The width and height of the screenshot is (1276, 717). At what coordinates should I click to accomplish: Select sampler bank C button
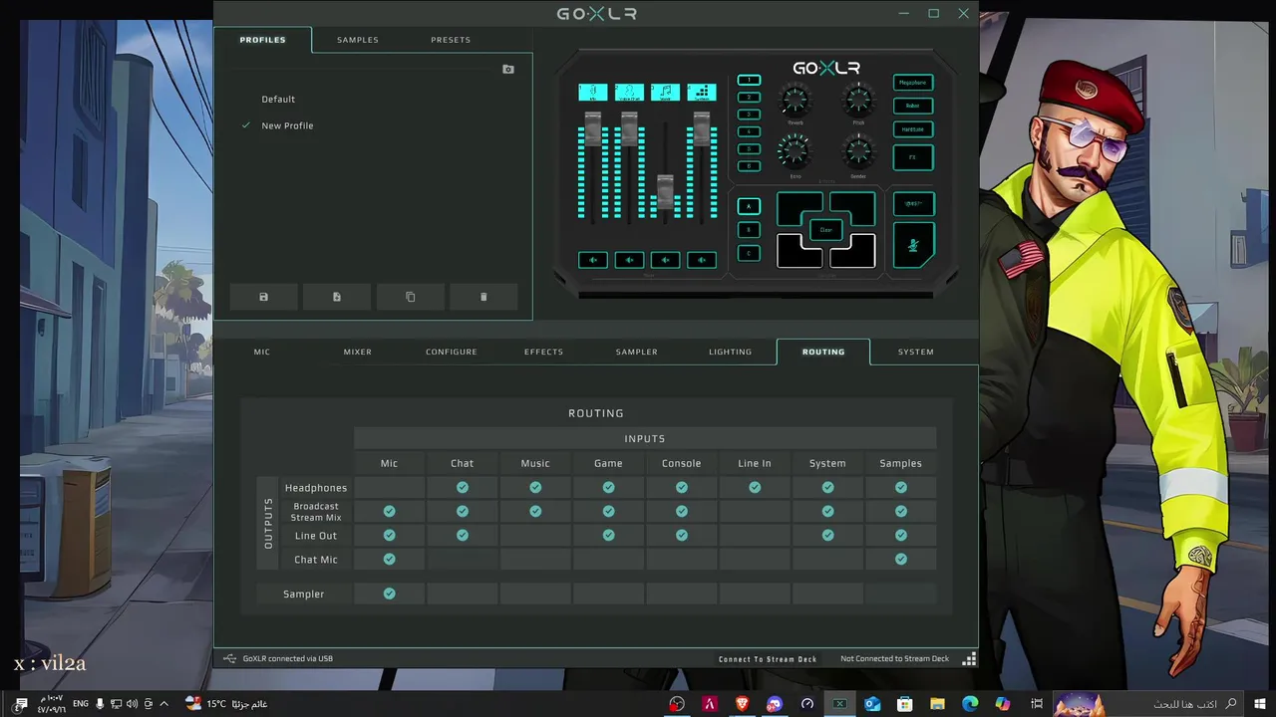coord(749,253)
